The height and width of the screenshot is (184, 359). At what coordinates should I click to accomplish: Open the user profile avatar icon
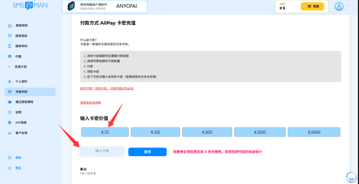coord(339,6)
